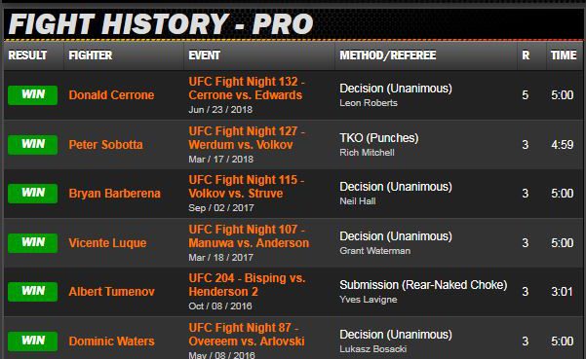Open UFC Fight Night 132 event link

pyautogui.click(x=247, y=89)
